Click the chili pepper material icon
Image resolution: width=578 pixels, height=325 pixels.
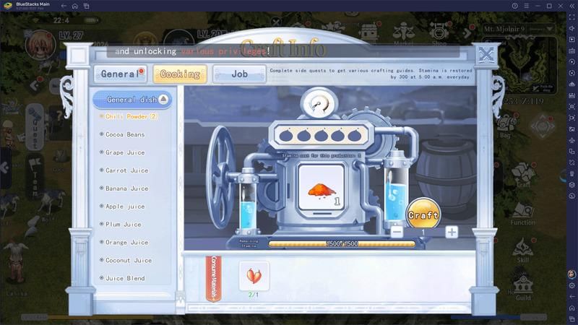[254, 276]
